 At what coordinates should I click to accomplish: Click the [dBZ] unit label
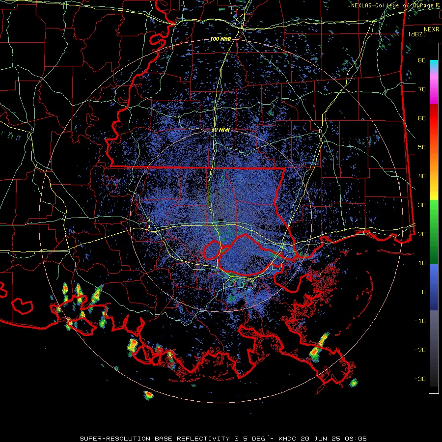(417, 34)
